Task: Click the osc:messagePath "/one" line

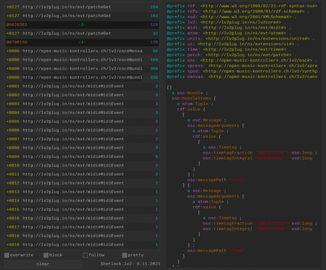Action: [216, 180]
